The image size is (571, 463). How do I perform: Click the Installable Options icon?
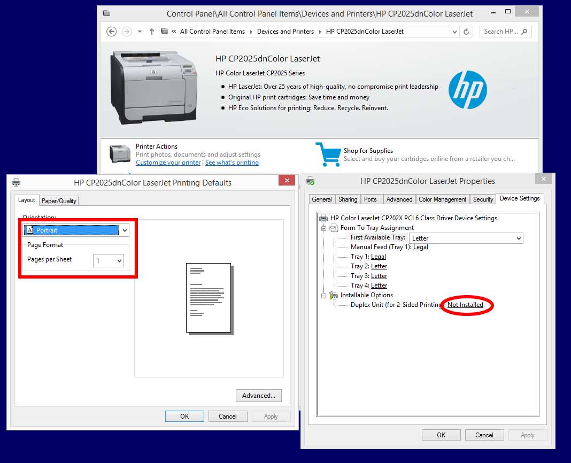click(334, 295)
